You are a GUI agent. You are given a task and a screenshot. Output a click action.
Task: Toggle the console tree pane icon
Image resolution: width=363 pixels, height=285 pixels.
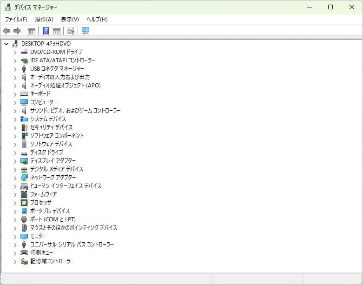(32, 31)
